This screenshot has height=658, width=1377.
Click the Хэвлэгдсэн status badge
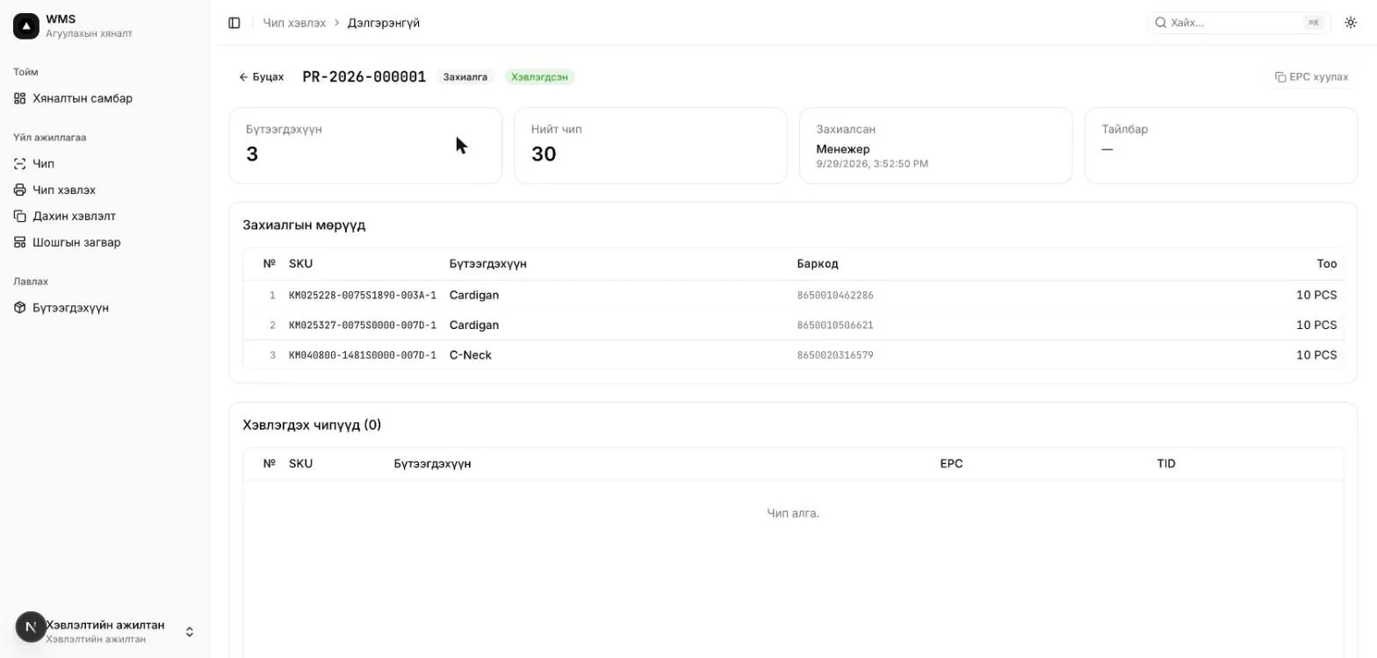pos(539,77)
